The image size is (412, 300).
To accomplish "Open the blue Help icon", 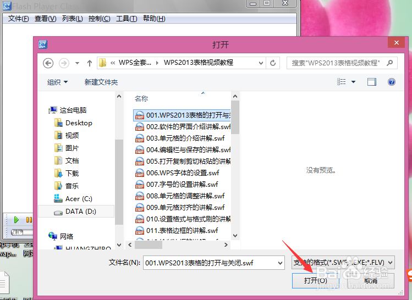I will [392, 82].
